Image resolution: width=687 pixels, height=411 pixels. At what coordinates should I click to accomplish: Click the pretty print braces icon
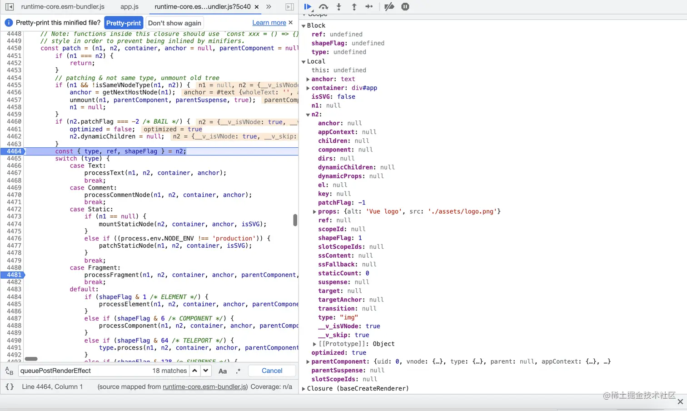(x=10, y=386)
